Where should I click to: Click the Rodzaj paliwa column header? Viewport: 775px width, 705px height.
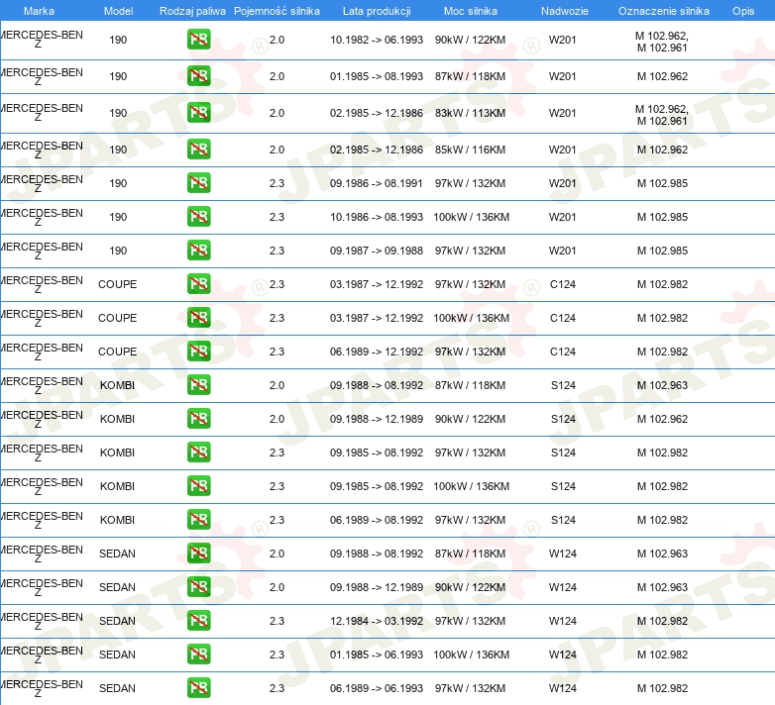point(192,11)
